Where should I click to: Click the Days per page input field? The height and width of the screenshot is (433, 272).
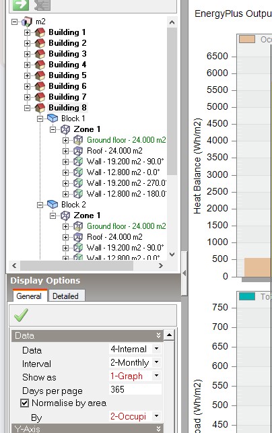[135, 389]
